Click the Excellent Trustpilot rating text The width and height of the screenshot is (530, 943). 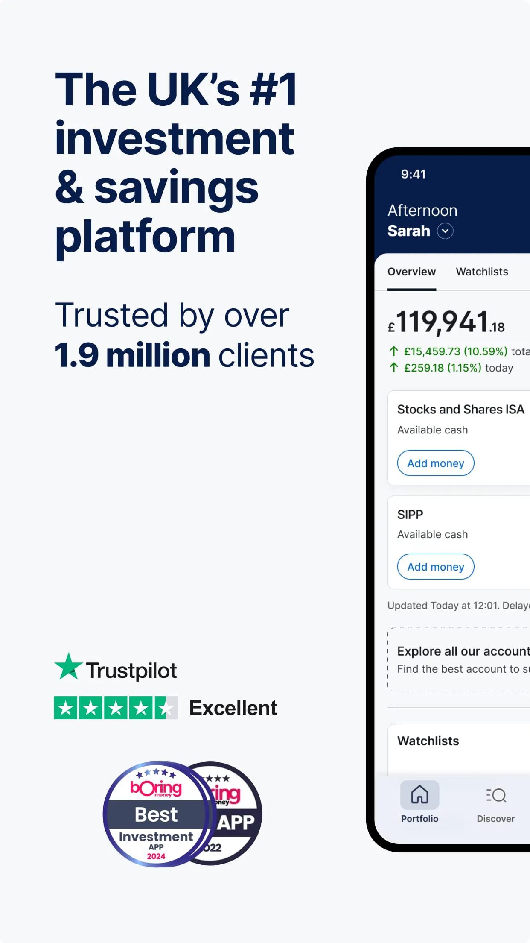tap(233, 708)
